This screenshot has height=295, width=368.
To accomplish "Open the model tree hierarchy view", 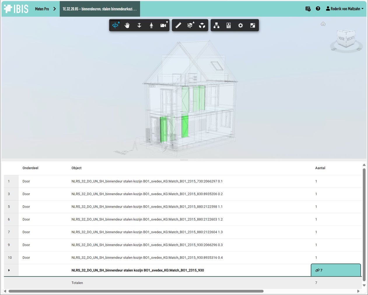I will (216, 25).
